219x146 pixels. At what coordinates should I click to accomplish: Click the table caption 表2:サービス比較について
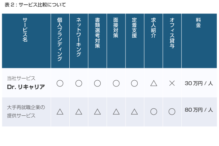pyautogui.click(x=35, y=5)
